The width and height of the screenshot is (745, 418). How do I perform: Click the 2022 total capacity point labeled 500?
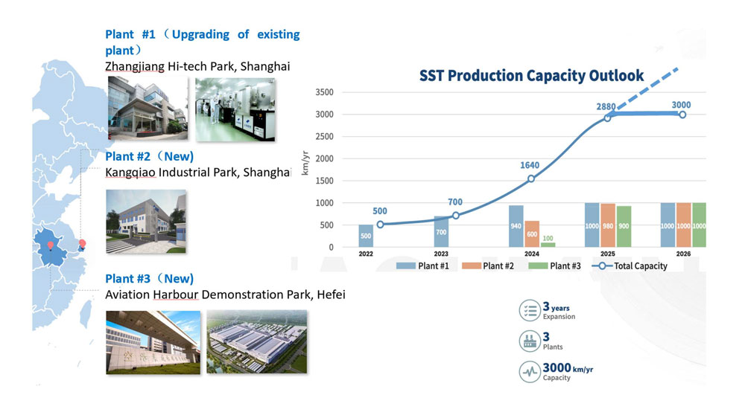point(380,225)
